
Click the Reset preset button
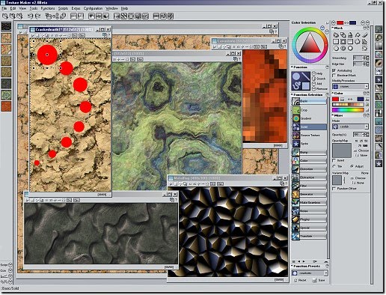(299, 280)
